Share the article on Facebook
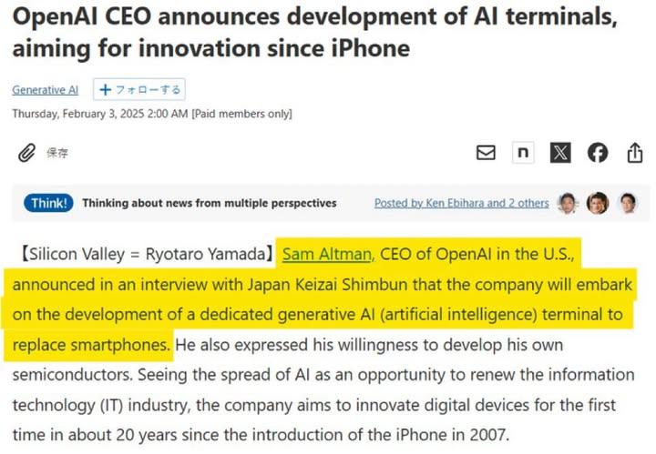The width and height of the screenshot is (656, 454). [598, 153]
